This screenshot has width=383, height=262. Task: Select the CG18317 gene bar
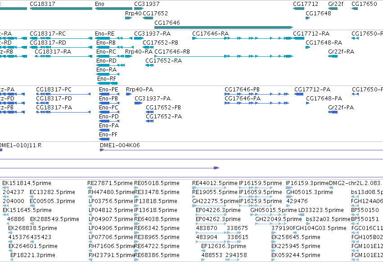click(61, 9)
